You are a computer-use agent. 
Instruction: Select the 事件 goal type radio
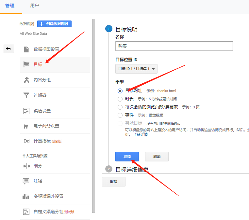pyautogui.click(x=120, y=115)
